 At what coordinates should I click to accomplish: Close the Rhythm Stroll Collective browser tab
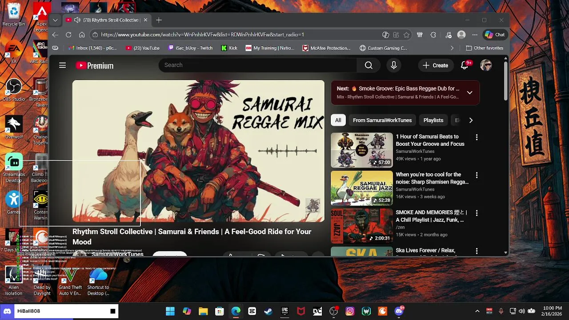[x=145, y=20]
